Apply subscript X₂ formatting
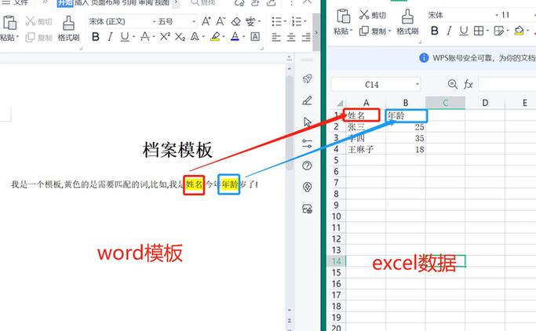536x331 pixels. [x=180, y=37]
